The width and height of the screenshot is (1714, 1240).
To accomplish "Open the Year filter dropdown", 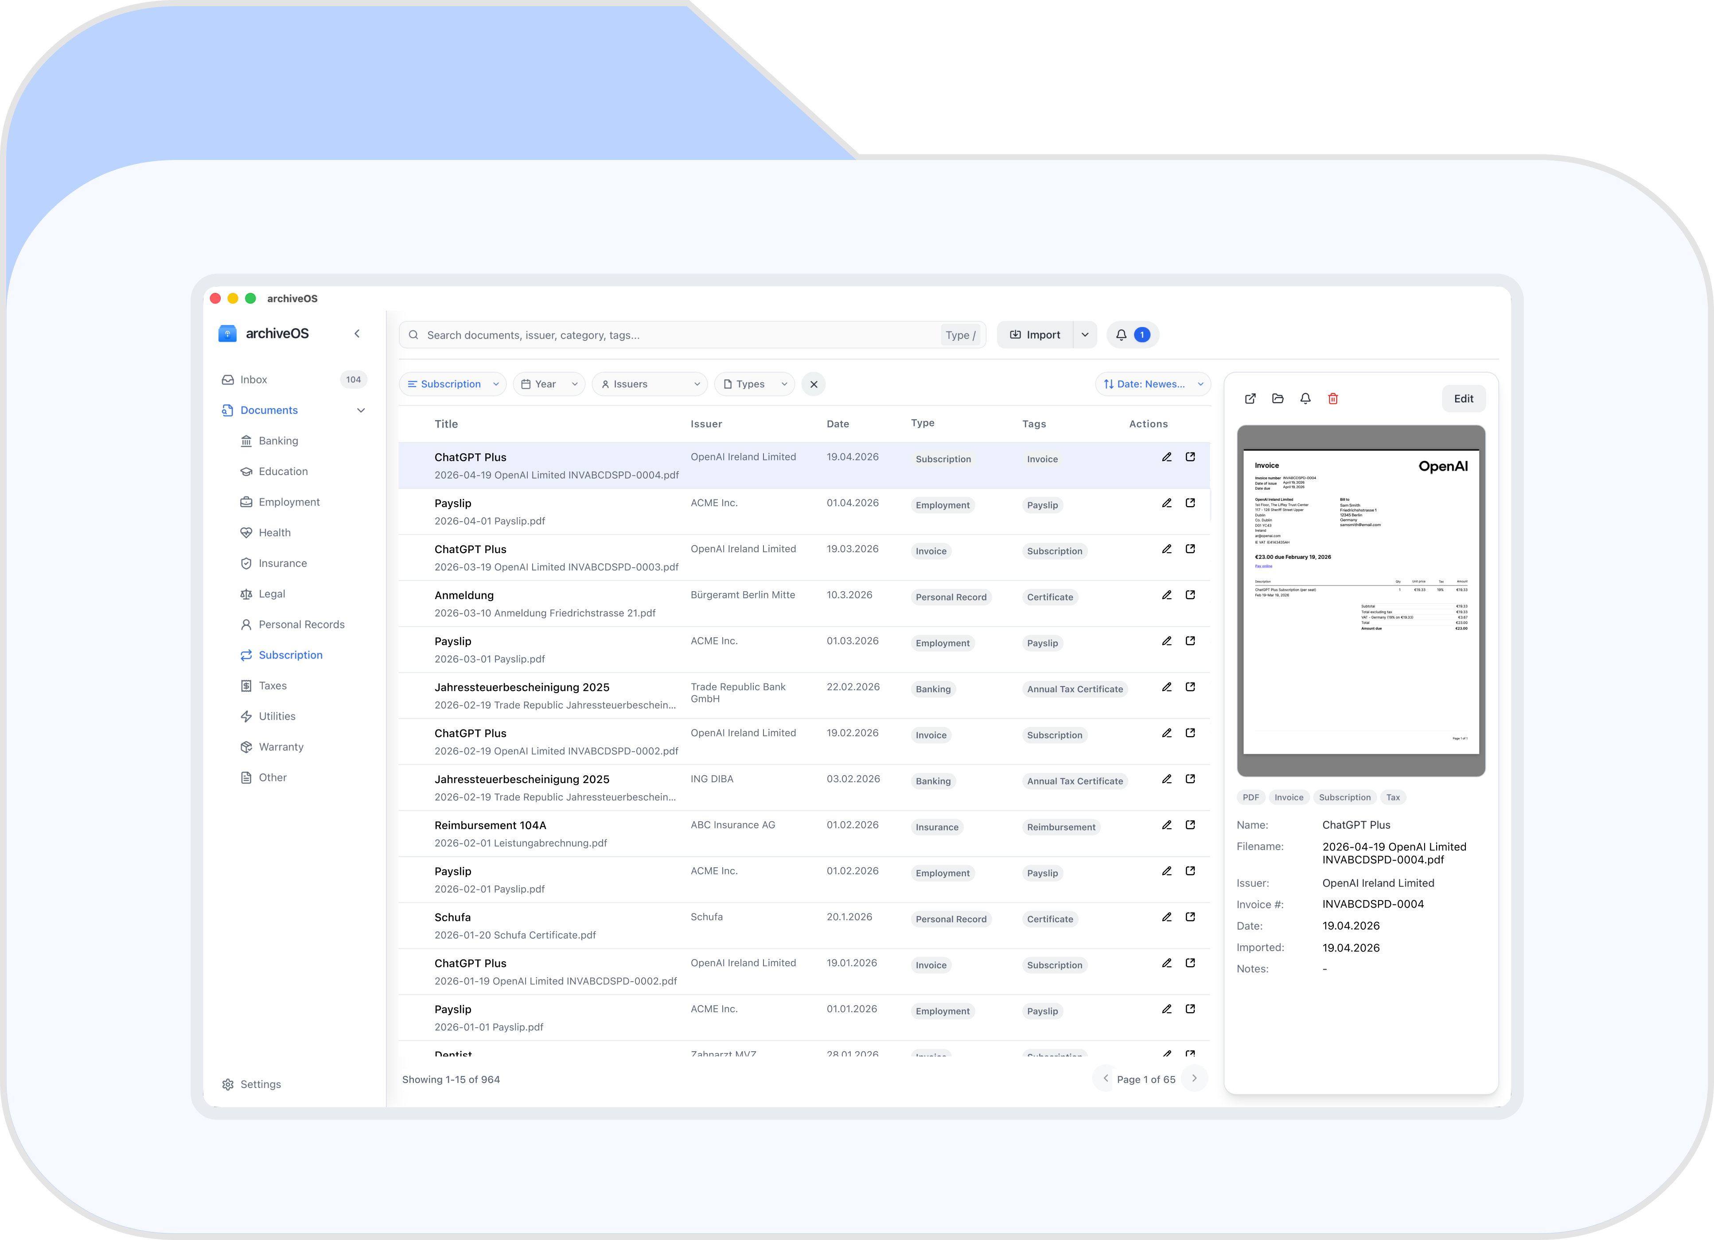I will point(549,384).
